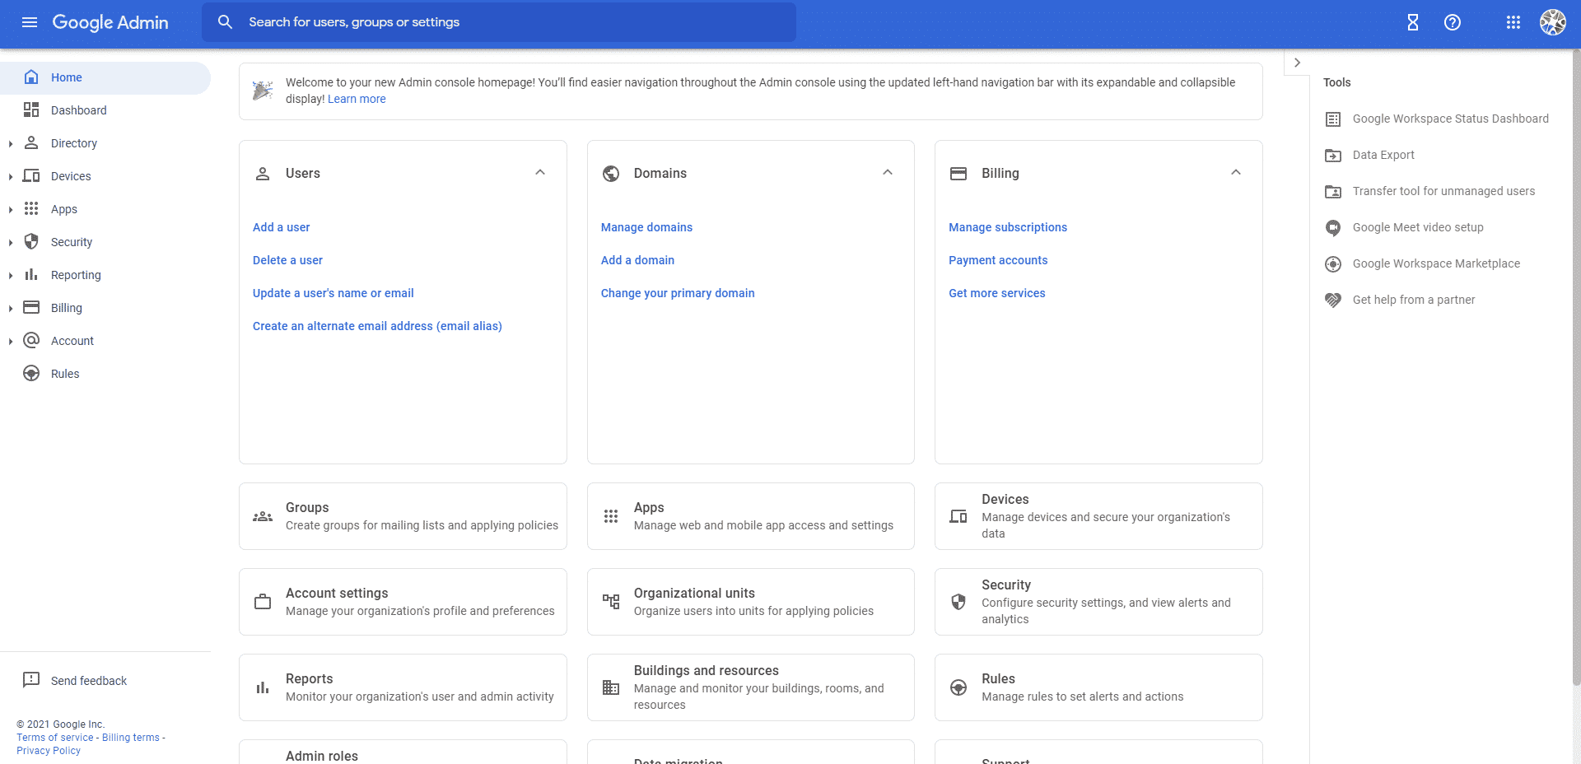Click the Domains card globe icon
Viewport: 1581px width, 764px height.
[x=611, y=174]
